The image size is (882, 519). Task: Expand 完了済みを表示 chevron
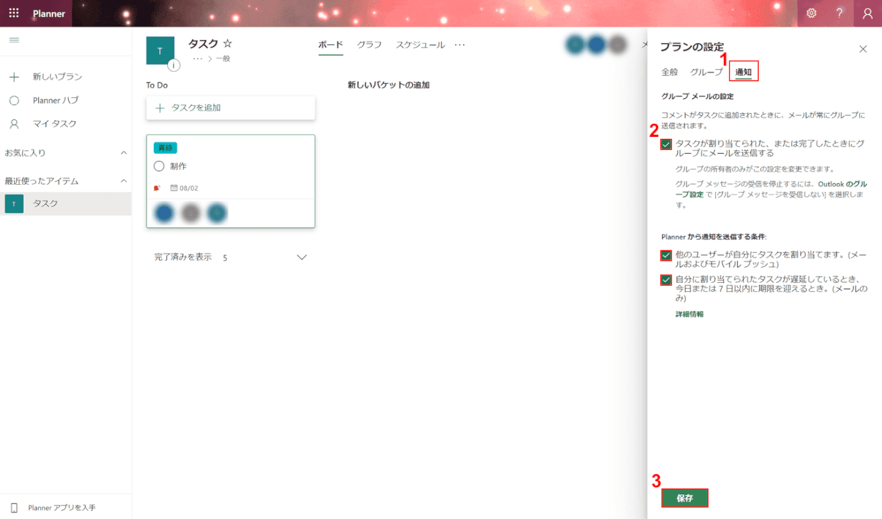(302, 258)
